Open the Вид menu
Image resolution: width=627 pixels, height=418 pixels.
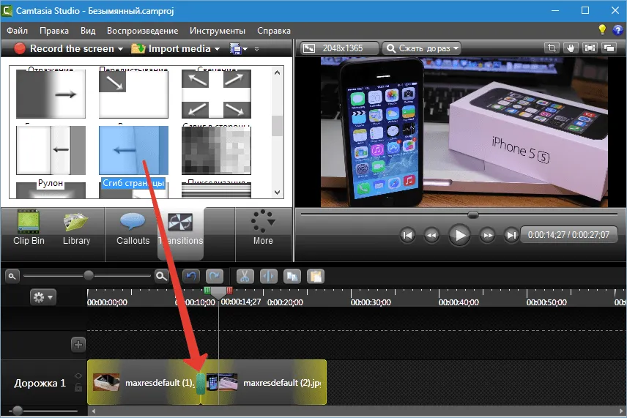(x=88, y=31)
